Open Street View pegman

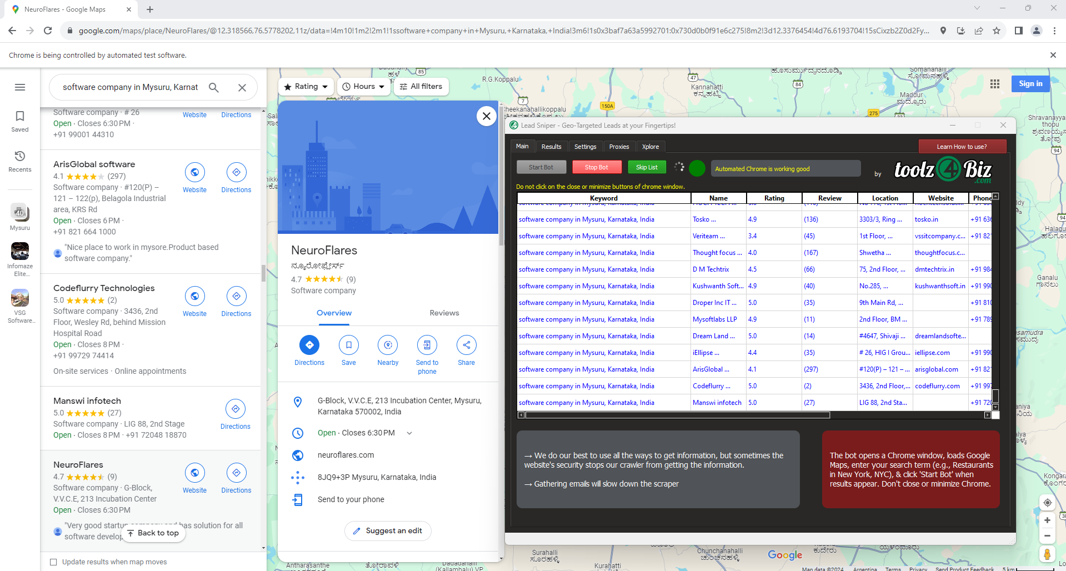1047,554
